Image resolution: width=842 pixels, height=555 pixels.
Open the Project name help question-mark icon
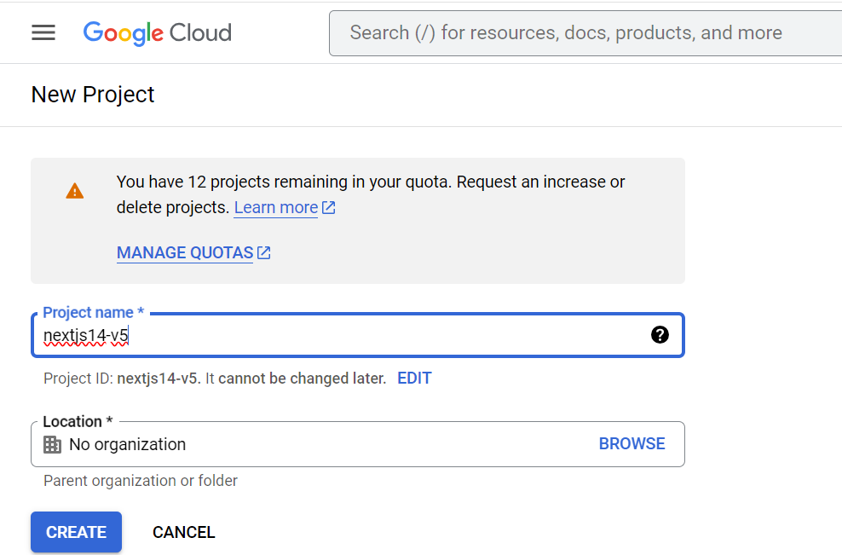point(660,335)
